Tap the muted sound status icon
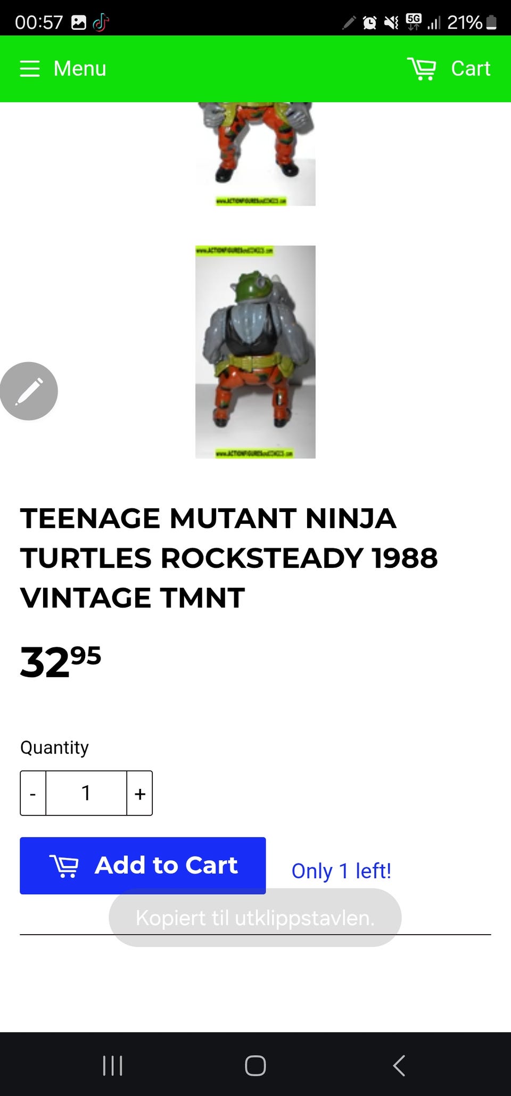 391,22
